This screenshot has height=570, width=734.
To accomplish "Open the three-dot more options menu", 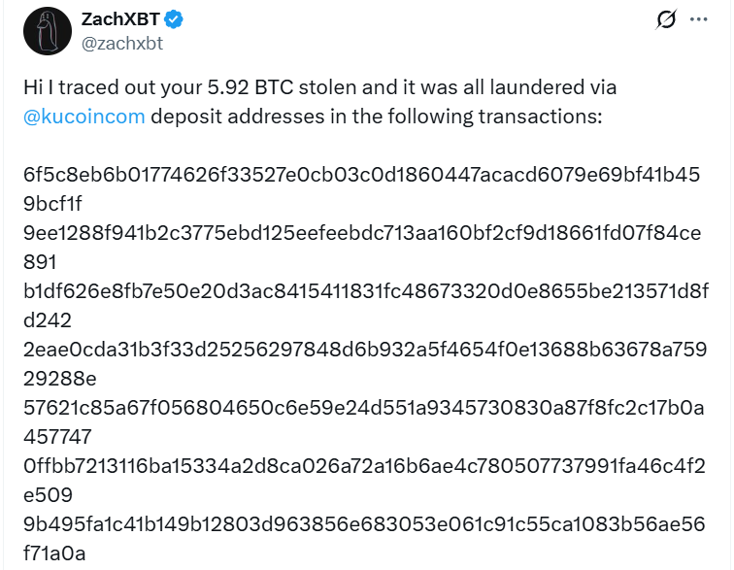I will [x=698, y=19].
